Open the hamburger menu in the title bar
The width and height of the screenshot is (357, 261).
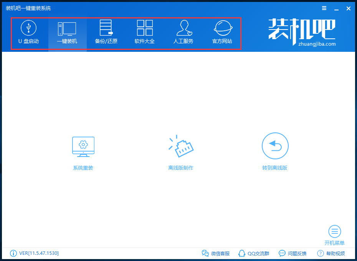click(x=324, y=8)
